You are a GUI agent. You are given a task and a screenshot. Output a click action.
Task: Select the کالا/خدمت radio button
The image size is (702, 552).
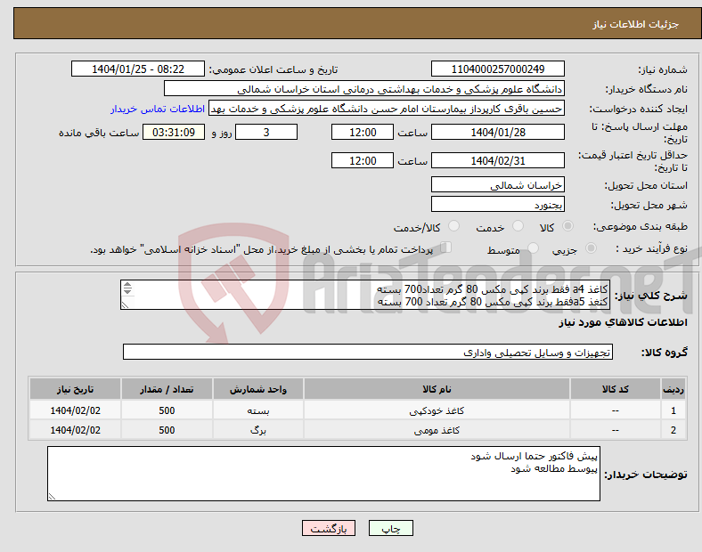click(454, 226)
